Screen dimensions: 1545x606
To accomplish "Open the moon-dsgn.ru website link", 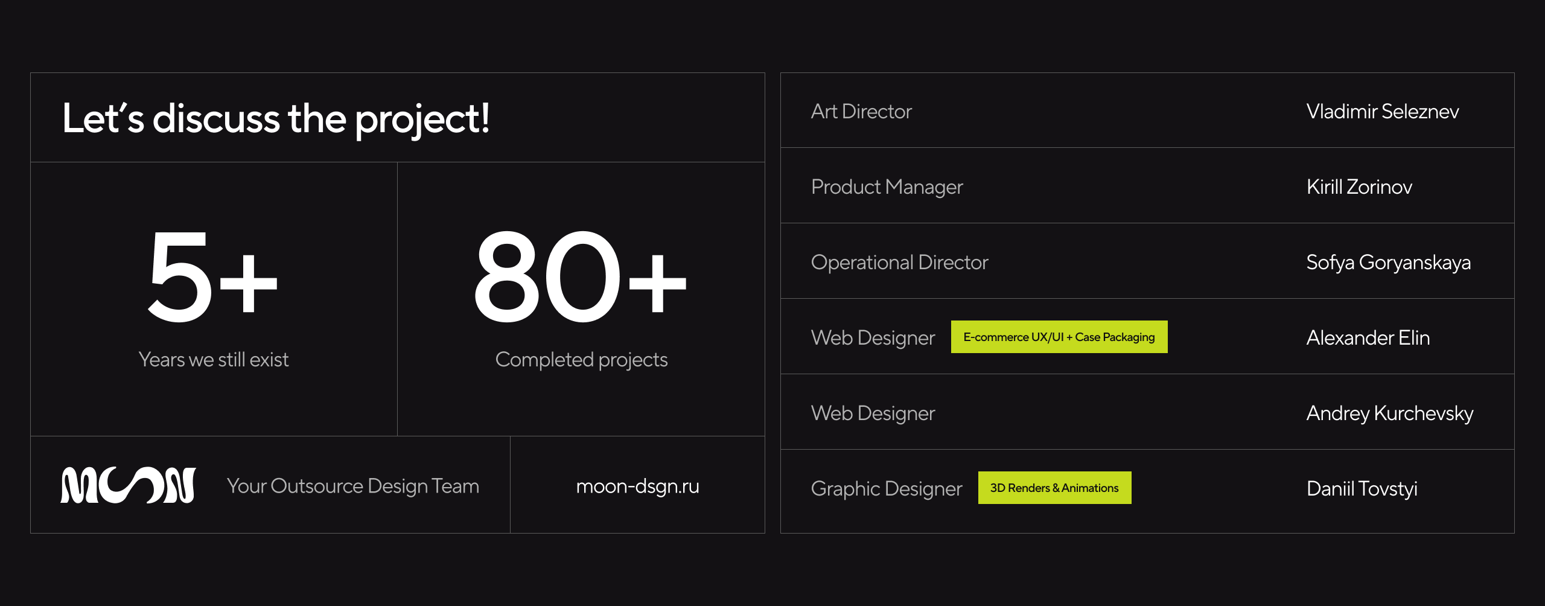I will [637, 486].
